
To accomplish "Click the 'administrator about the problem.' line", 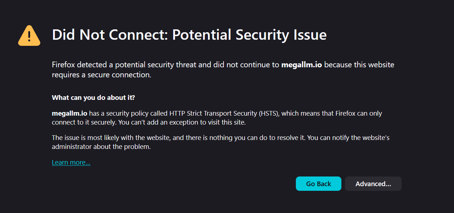I will (101, 147).
